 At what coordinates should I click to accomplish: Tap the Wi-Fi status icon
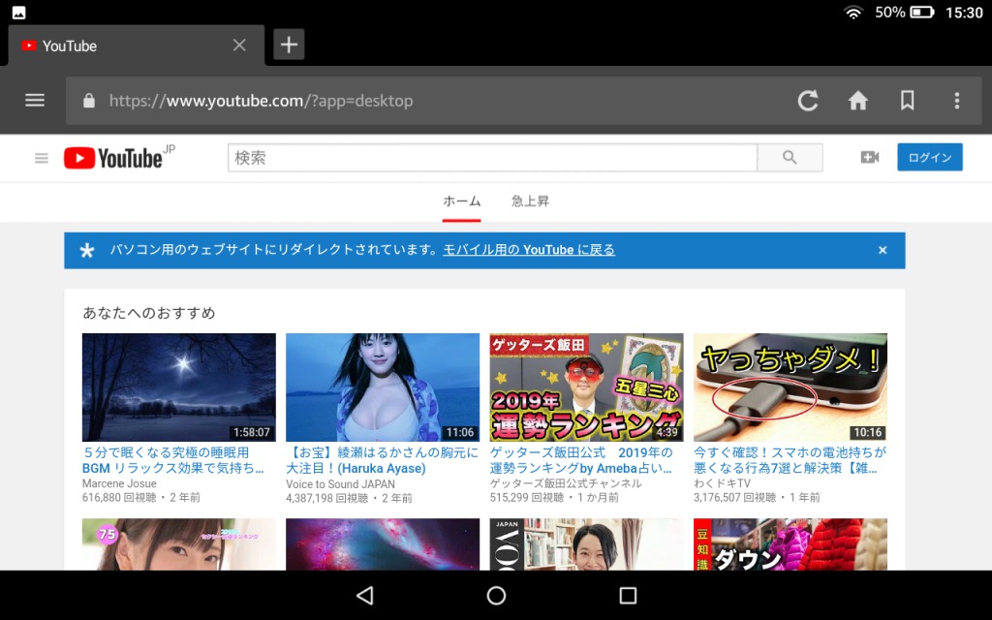(853, 12)
